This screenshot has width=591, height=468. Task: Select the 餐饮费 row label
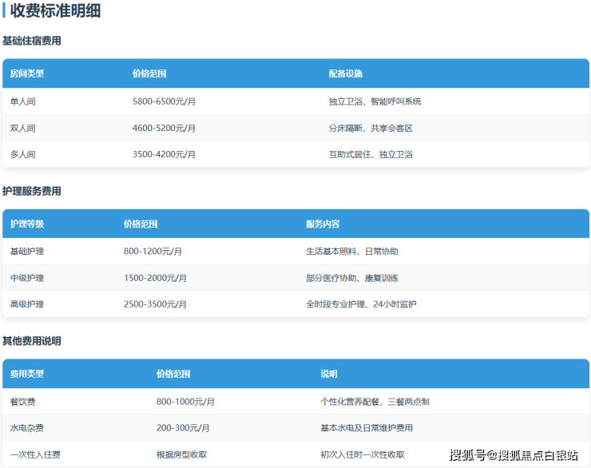tap(22, 402)
